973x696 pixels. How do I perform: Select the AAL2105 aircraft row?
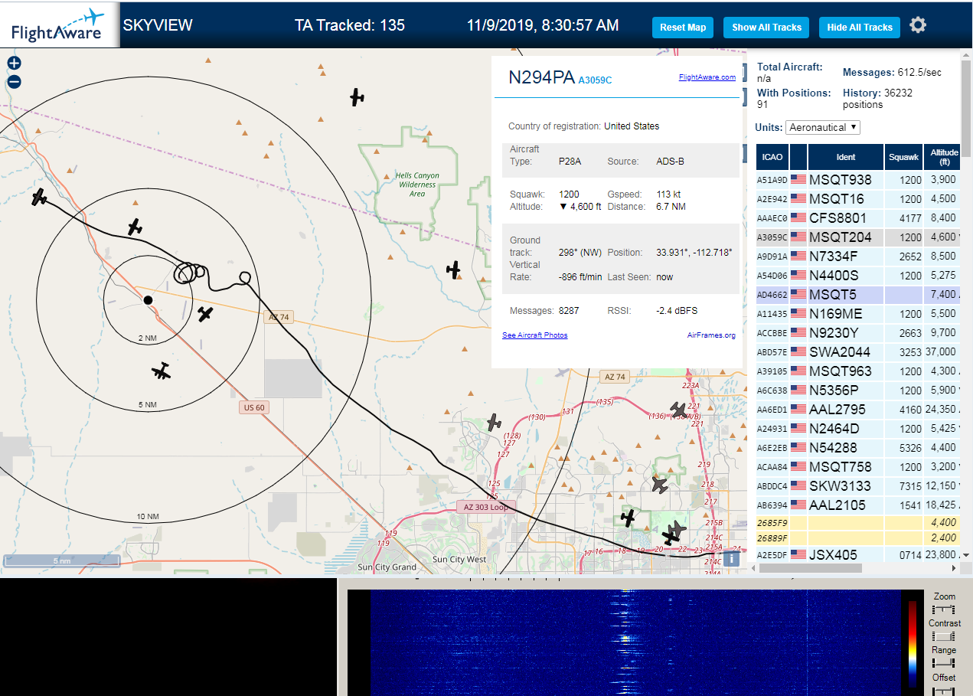click(857, 505)
